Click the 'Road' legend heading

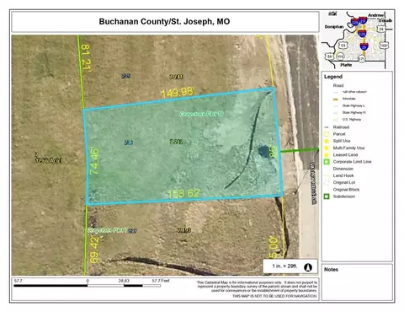[338, 85]
